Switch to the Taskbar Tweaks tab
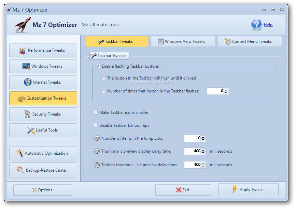The image size is (295, 208). coord(116,41)
